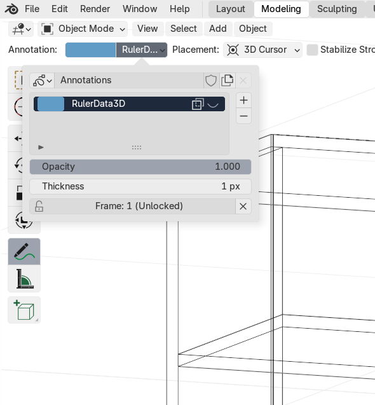
Task: Open the Window menu
Action: point(140,9)
